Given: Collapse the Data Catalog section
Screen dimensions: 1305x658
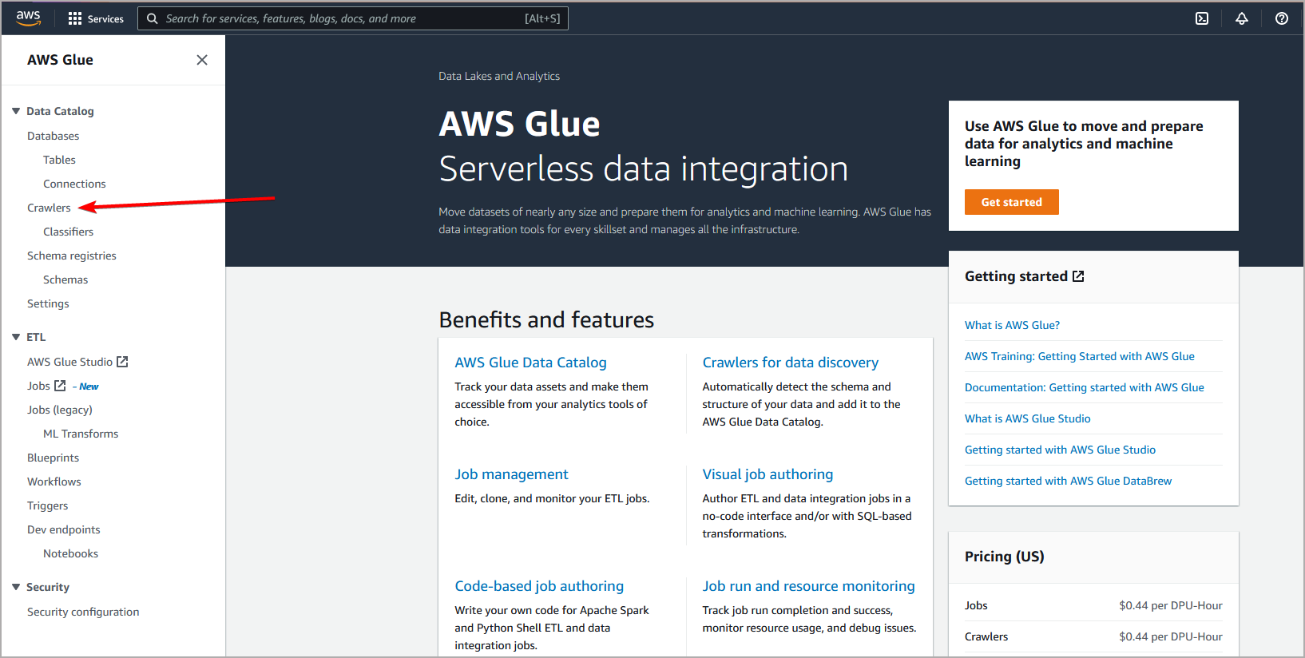Looking at the screenshot, I should pyautogui.click(x=16, y=111).
